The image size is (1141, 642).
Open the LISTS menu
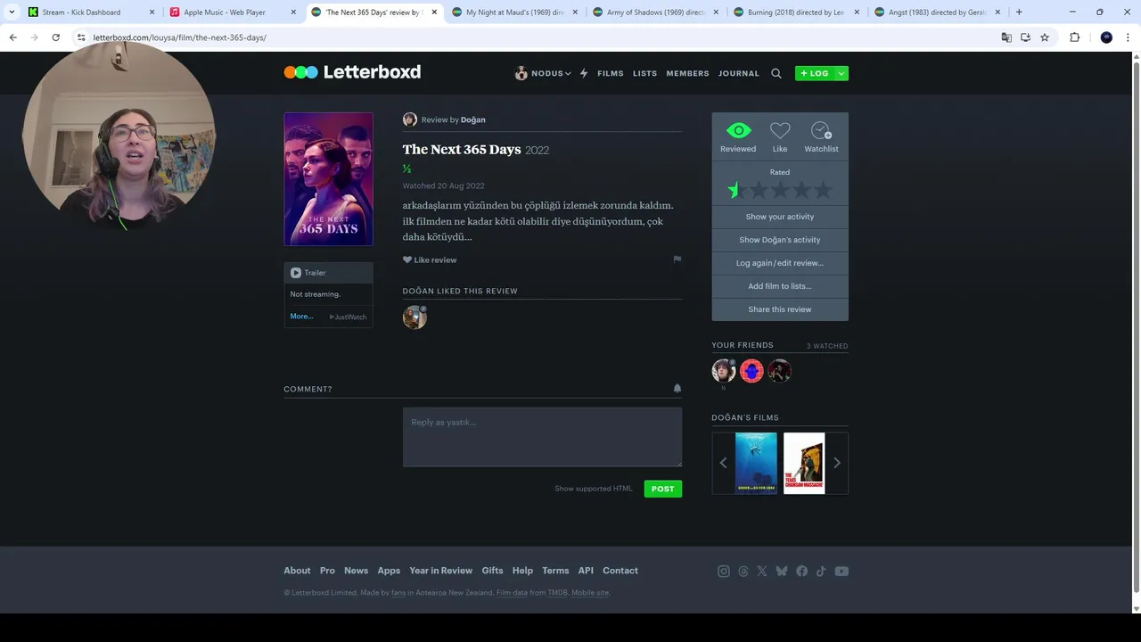coord(644,74)
